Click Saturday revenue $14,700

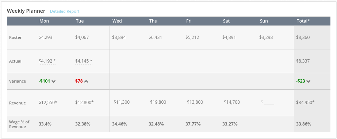(232, 102)
